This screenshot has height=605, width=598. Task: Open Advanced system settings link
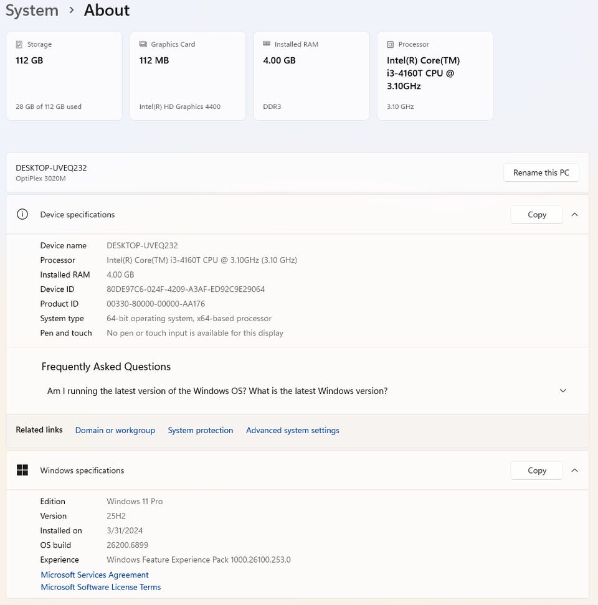point(293,430)
